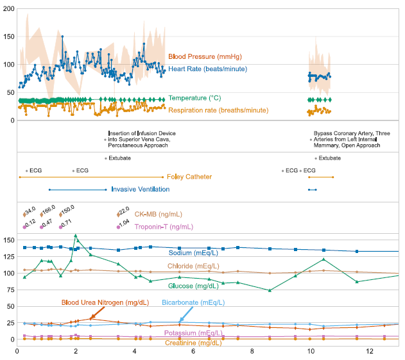Select the Sodium (mEq/L) line label

[x=191, y=253]
